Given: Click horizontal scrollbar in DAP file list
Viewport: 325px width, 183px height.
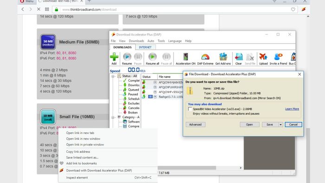Looking at the screenshot, I should click(x=187, y=168).
